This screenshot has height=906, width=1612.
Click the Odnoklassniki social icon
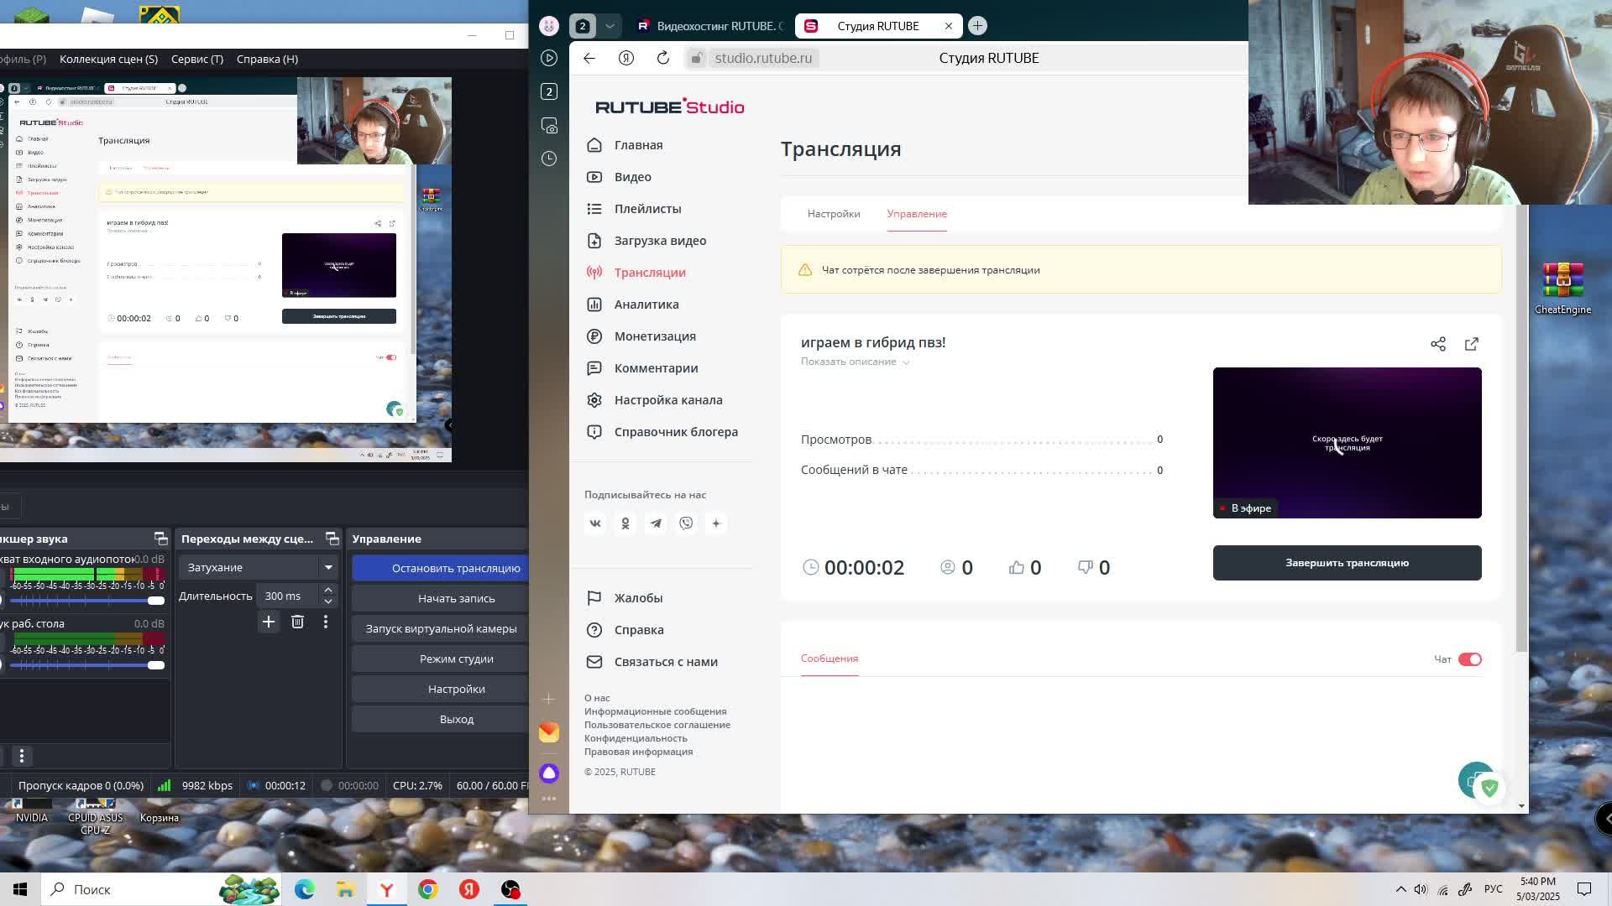coord(625,523)
